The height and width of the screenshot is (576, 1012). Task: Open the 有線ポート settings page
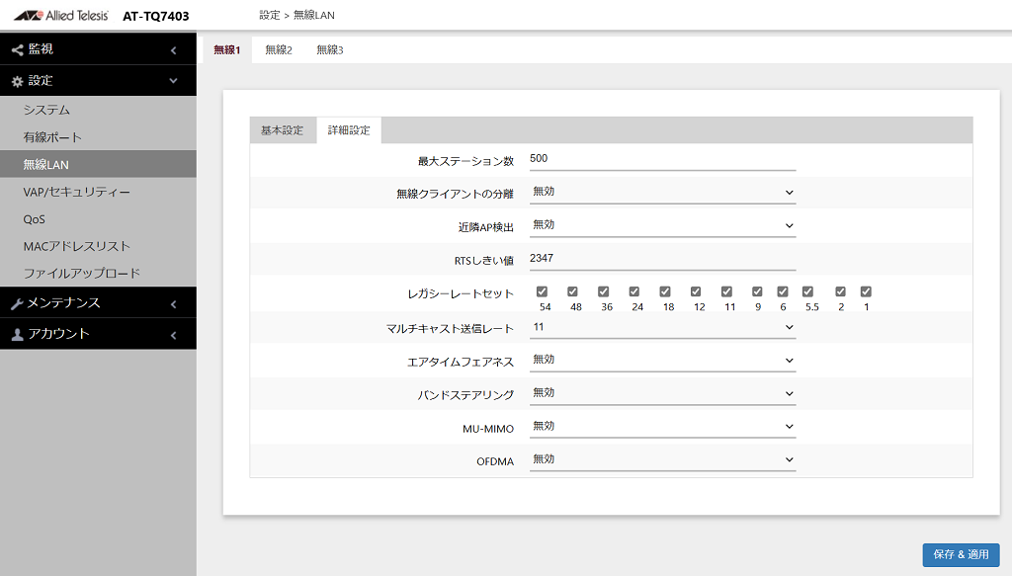[98, 136]
